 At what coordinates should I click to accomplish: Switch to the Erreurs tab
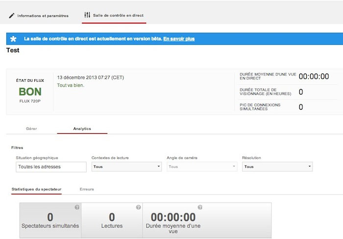pos(87,189)
